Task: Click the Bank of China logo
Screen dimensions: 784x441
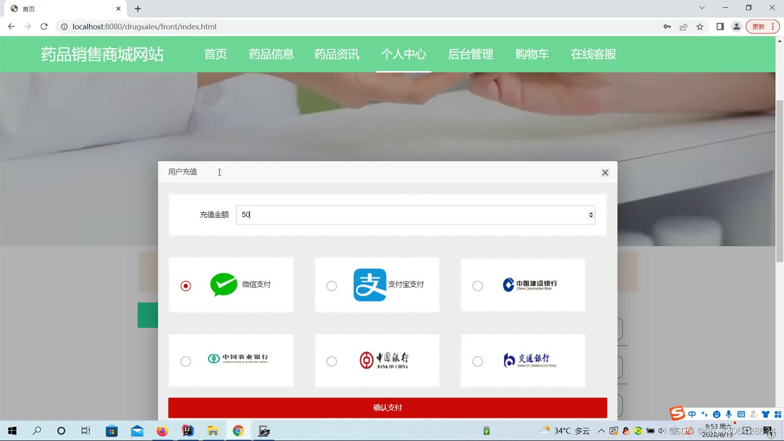Action: click(384, 360)
